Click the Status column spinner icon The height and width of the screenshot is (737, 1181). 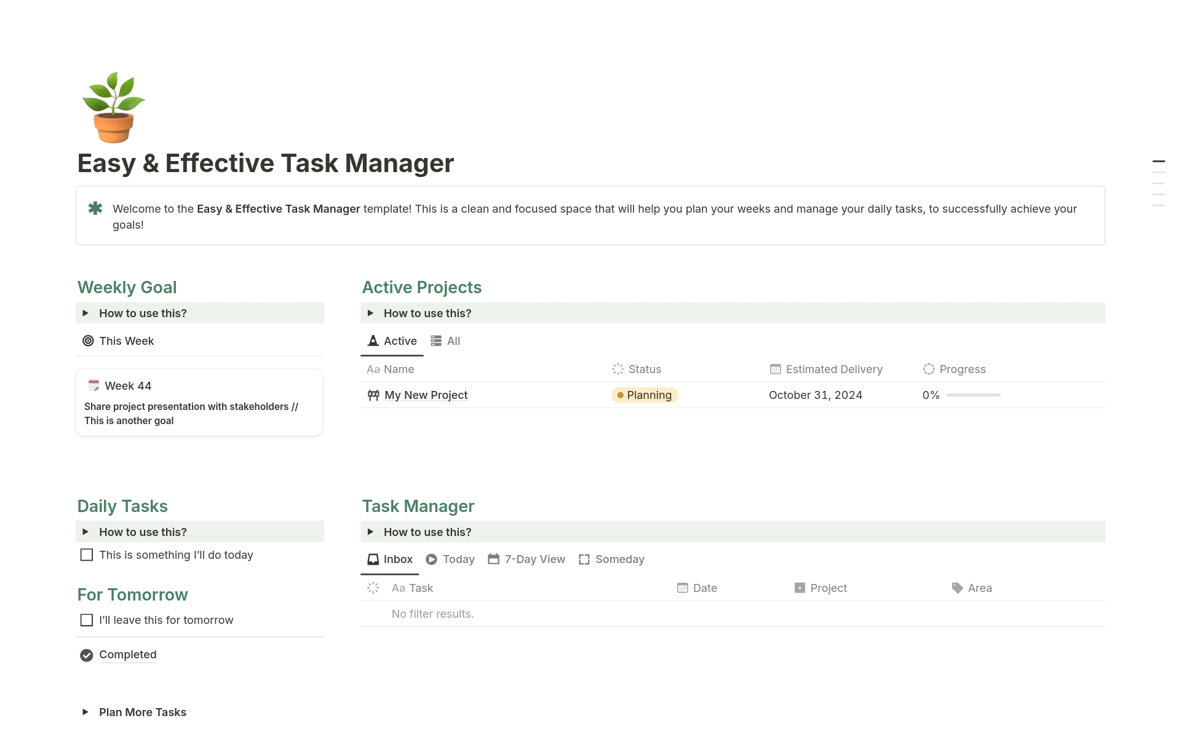tap(618, 369)
